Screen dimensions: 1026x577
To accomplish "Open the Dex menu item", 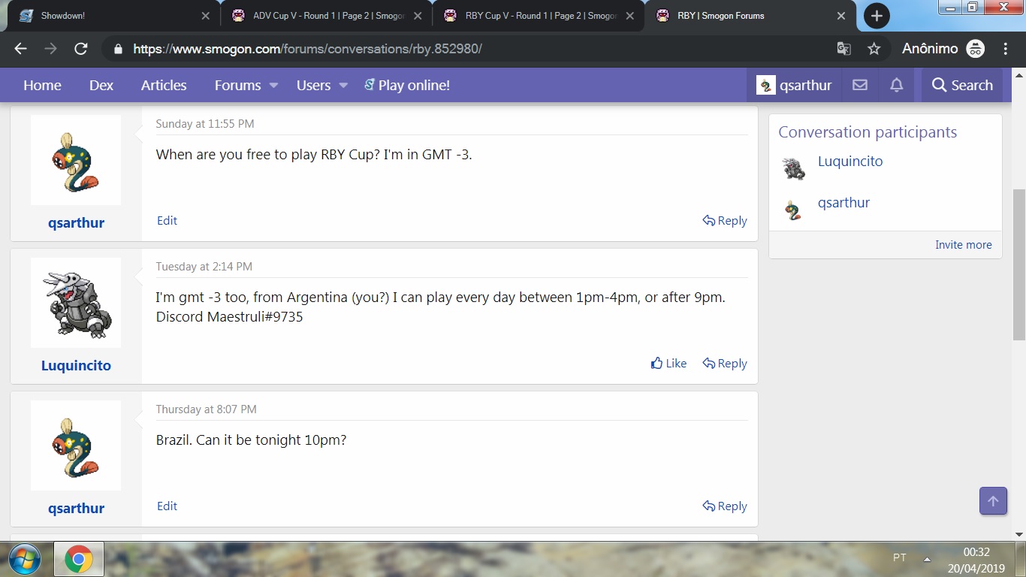I will pyautogui.click(x=101, y=86).
